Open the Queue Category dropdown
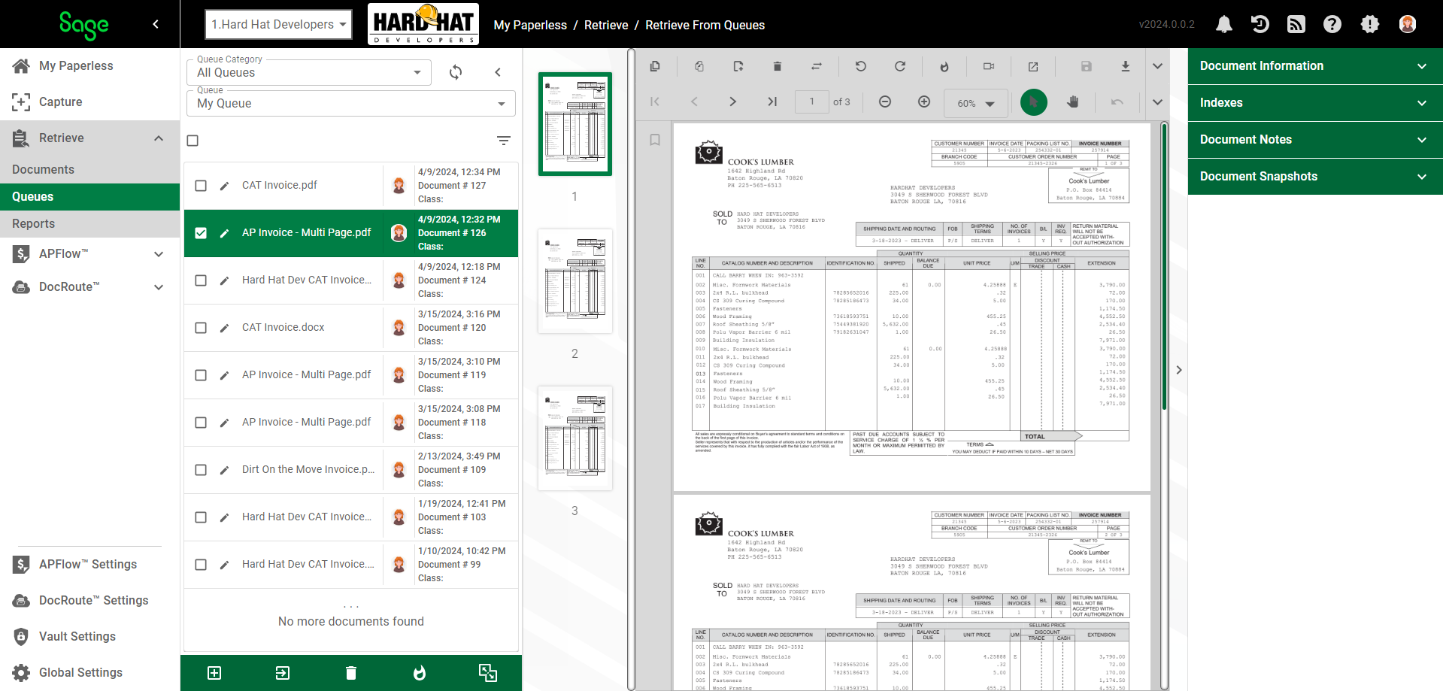 tap(309, 72)
